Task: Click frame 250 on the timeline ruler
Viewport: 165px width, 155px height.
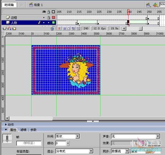Action: click(149, 12)
